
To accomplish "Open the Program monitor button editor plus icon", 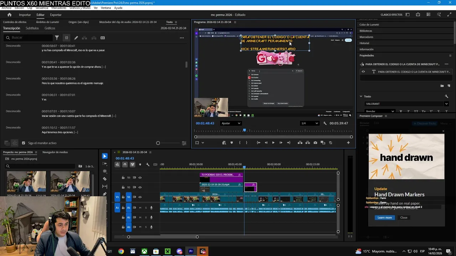I will (348, 143).
